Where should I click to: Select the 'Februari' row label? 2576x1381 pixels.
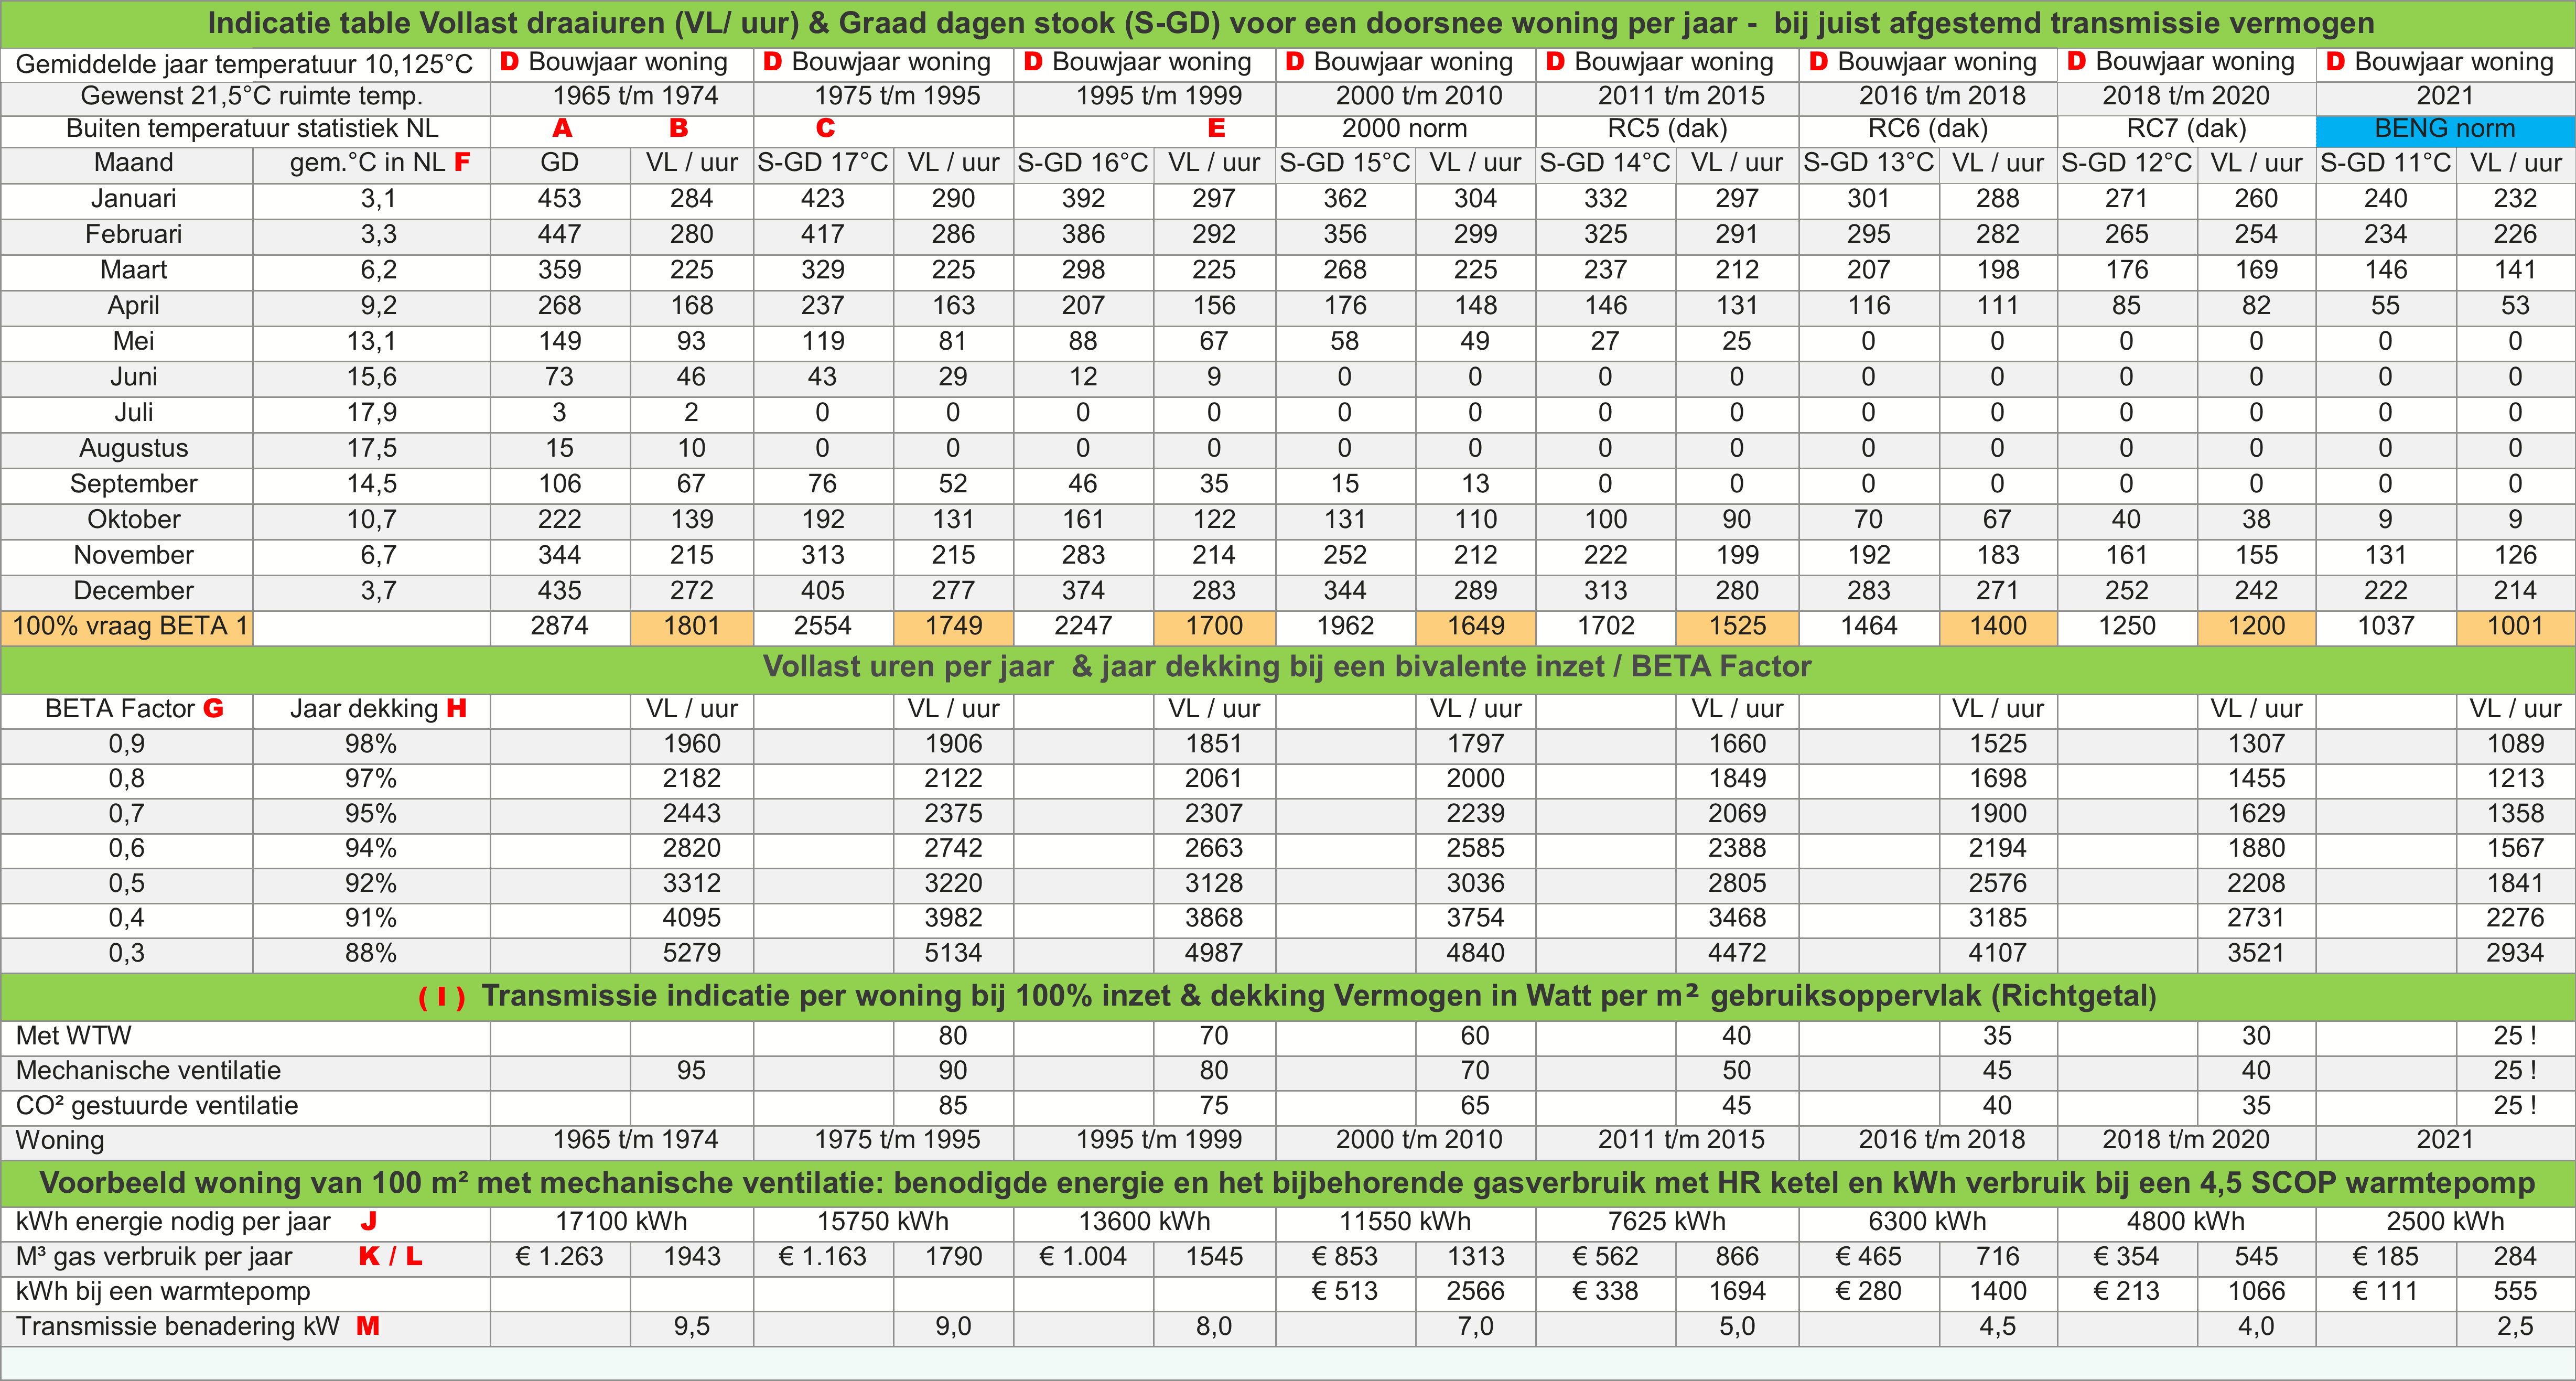(x=127, y=236)
